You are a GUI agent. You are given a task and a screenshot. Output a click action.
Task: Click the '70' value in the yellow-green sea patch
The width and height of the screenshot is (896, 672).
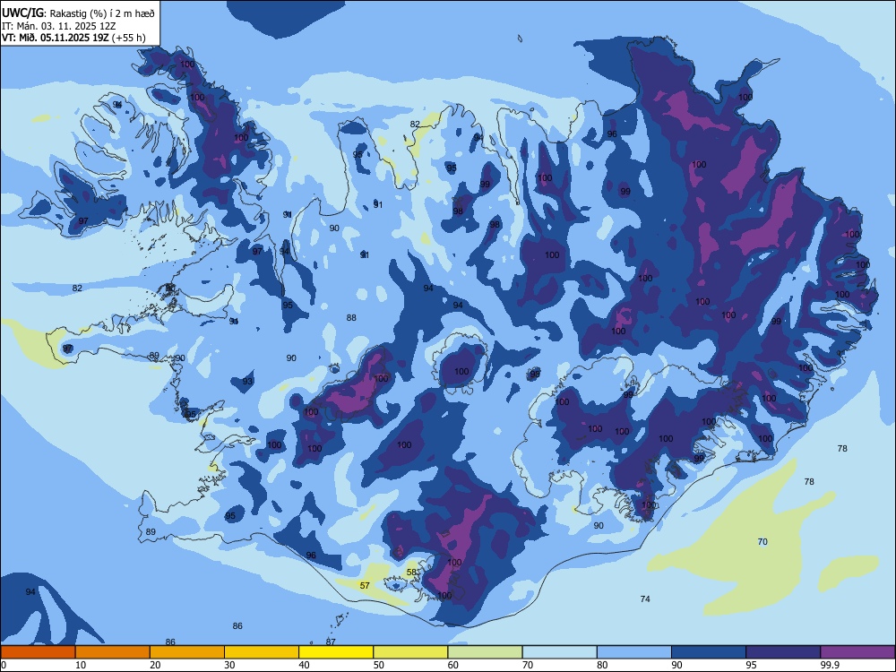coord(762,542)
